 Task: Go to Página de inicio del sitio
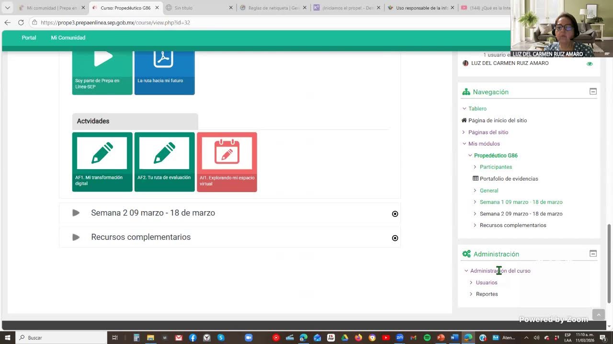(498, 120)
